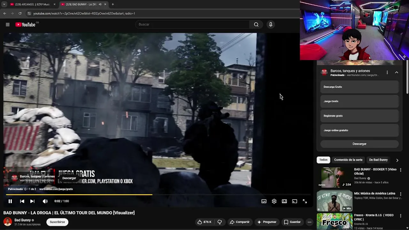Viewport: 409px width, 230px height.
Task: Click Descargar button in ad panel
Action: point(359,144)
